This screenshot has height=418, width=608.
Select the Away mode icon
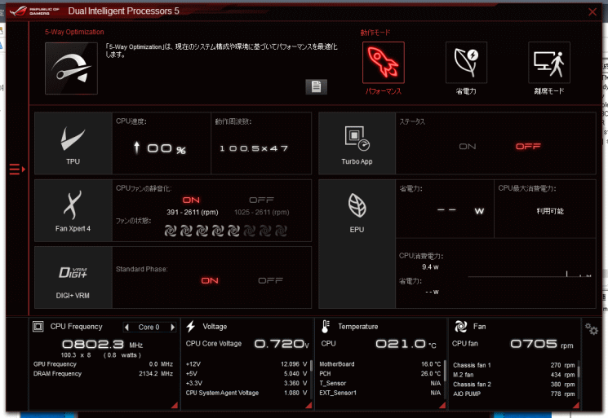coord(549,63)
